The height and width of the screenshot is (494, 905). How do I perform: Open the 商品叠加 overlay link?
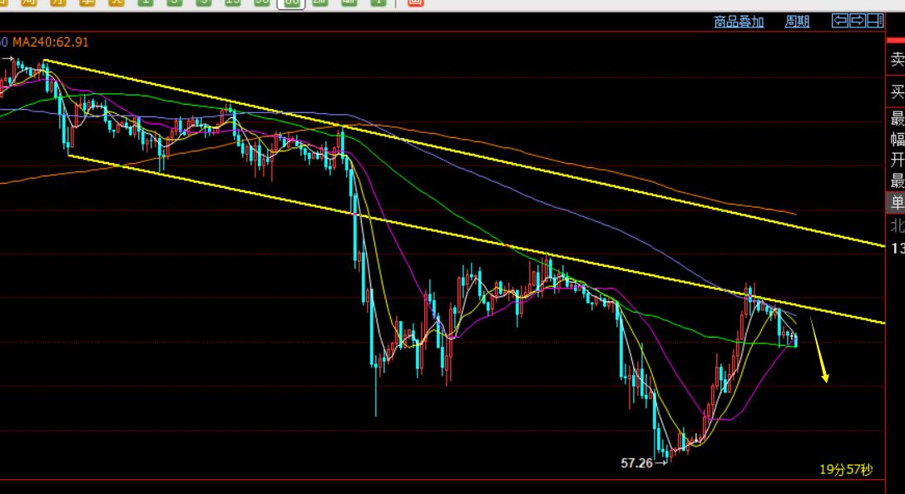coord(739,22)
